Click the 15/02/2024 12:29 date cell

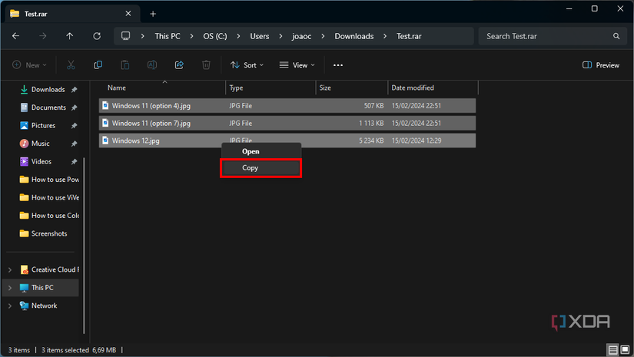(x=416, y=140)
